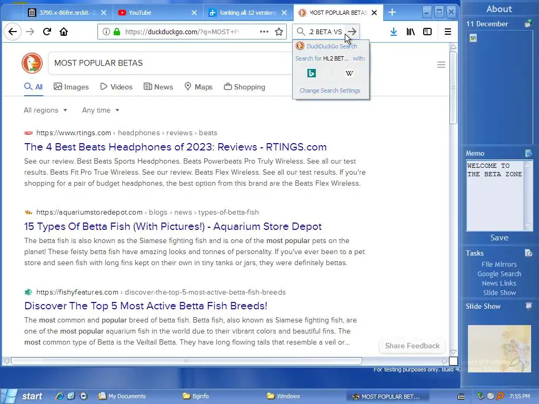539x404 pixels.
Task: Select the Maps search tab
Action: tap(198, 87)
